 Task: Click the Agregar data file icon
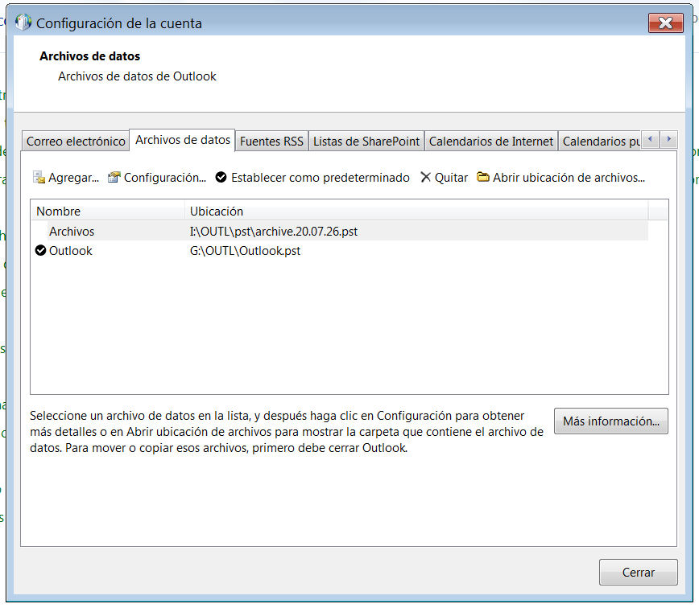(39, 178)
